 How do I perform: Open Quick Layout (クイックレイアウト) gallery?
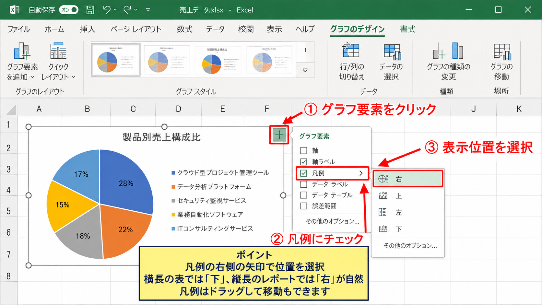click(x=58, y=62)
